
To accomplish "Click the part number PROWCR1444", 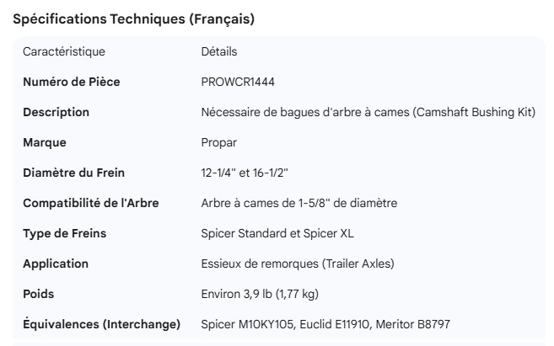I will [238, 83].
